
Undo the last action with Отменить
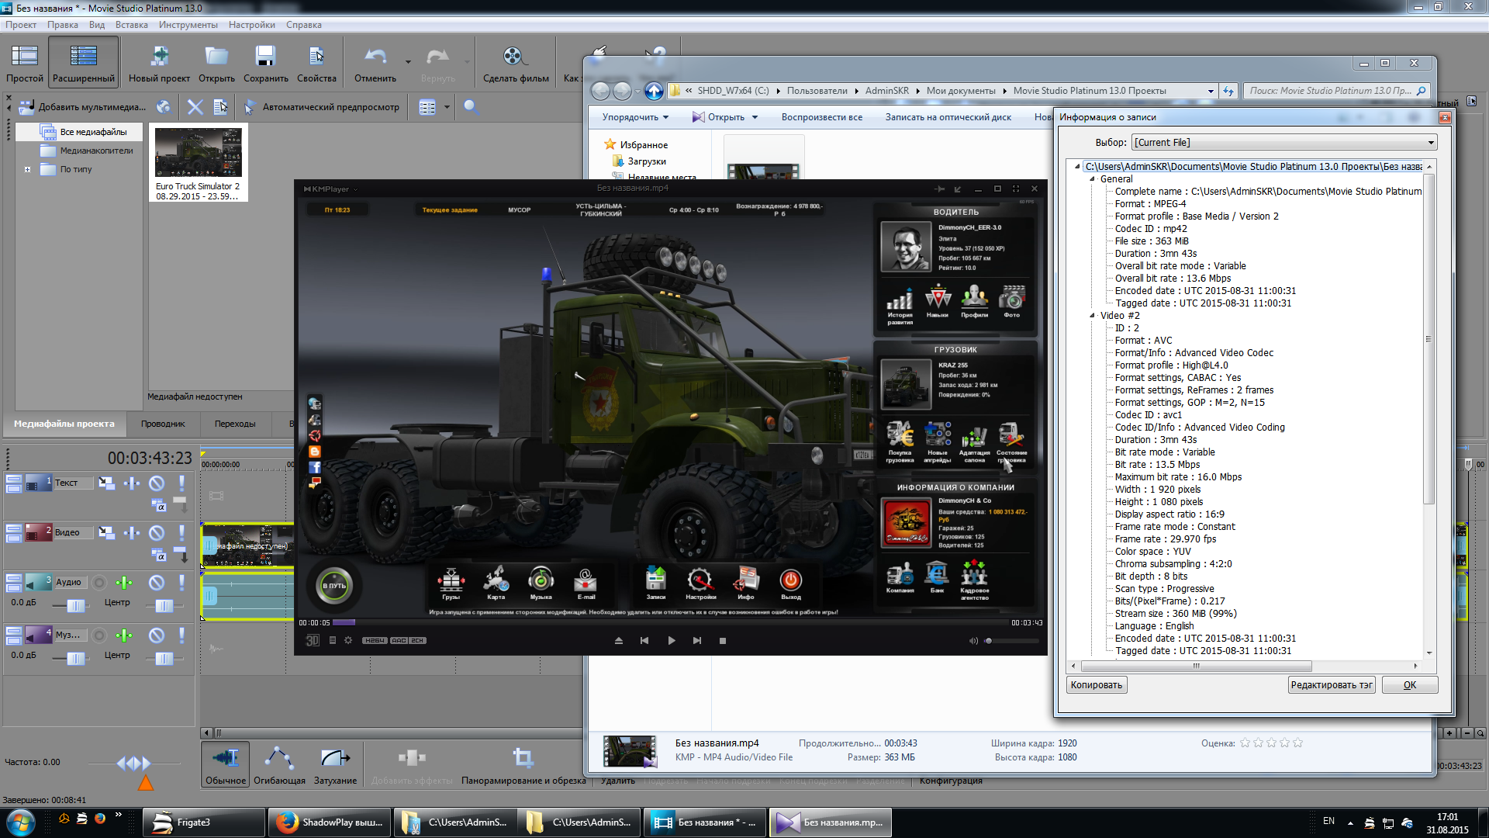tap(376, 57)
